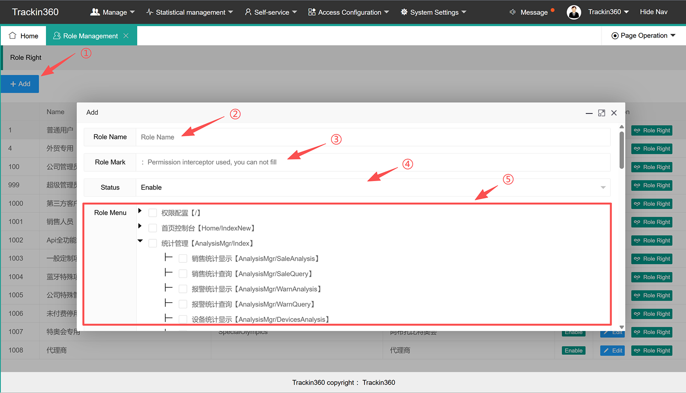The height and width of the screenshot is (393, 686).
Task: Click the blue Add button
Action: (x=20, y=84)
